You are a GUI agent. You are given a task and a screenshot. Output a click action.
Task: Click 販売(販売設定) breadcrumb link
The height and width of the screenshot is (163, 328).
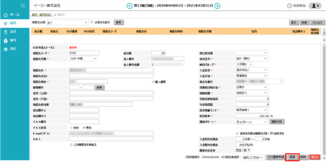[42, 15]
